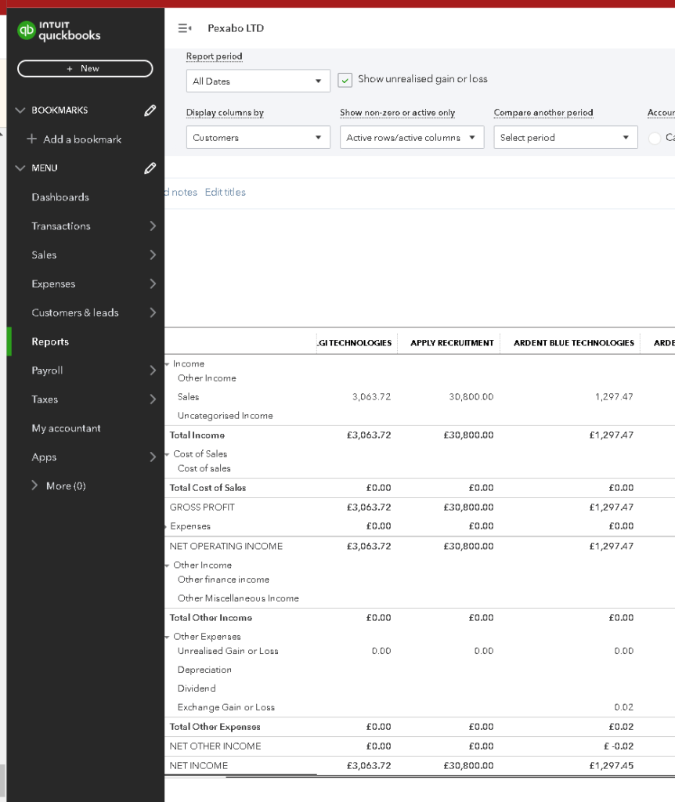The width and height of the screenshot is (675, 802).
Task: Expand the Taxes submenu arrow
Action: [153, 399]
